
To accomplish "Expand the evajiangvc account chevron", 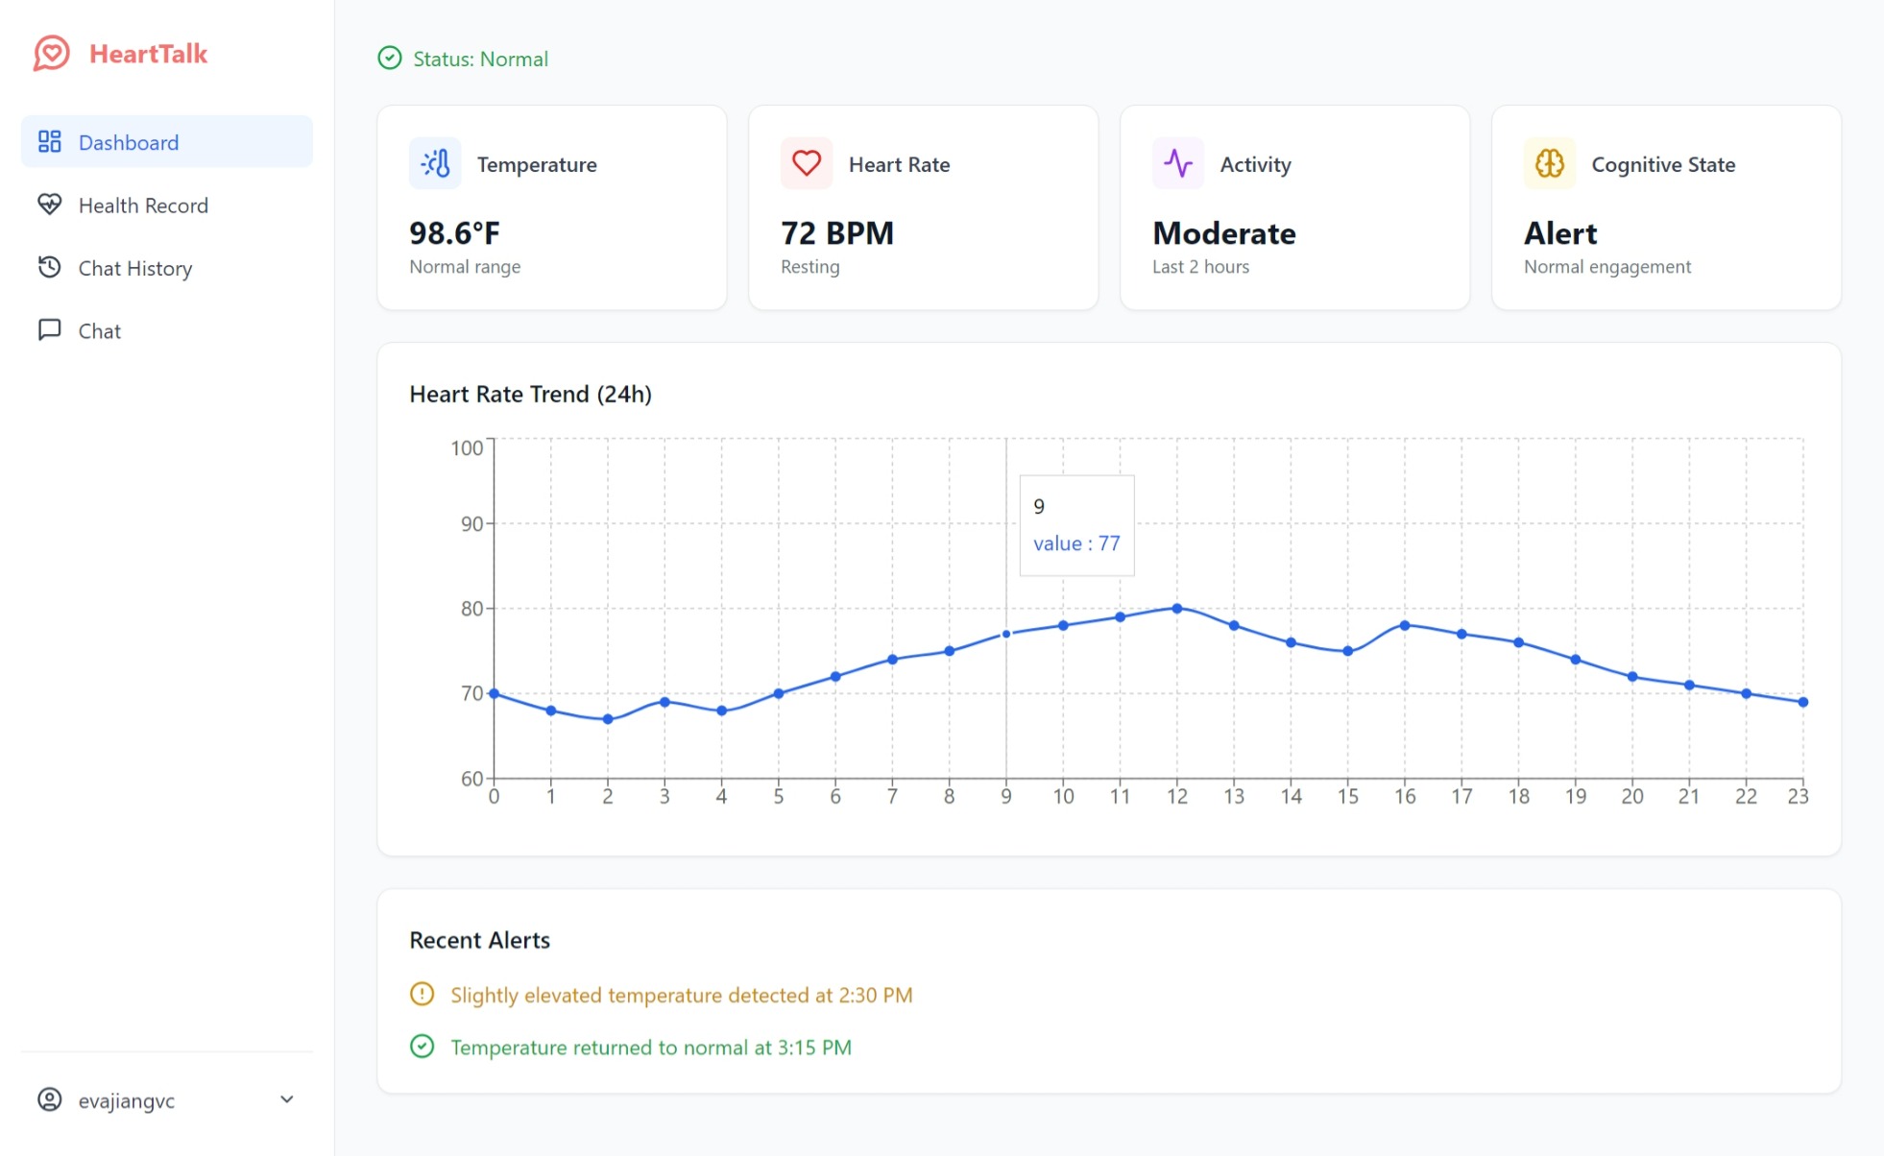I will tap(286, 1100).
